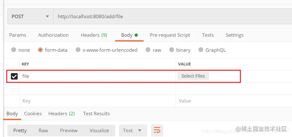Screen dimensions: 292x137
Task: Switch response view to Preview
Action: 69,131
